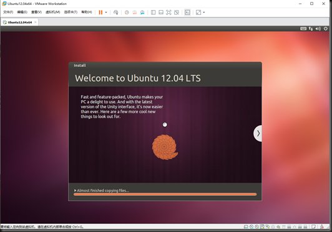Click the hard disk device status icon

pos(246,227)
